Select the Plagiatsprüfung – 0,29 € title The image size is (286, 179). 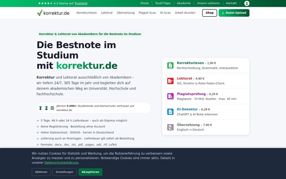click(197, 94)
